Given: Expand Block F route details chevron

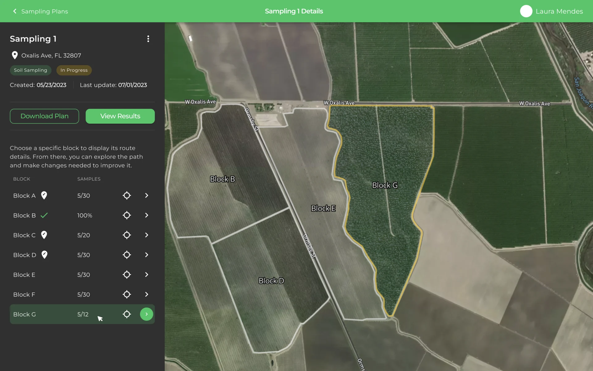Looking at the screenshot, I should pos(147,294).
